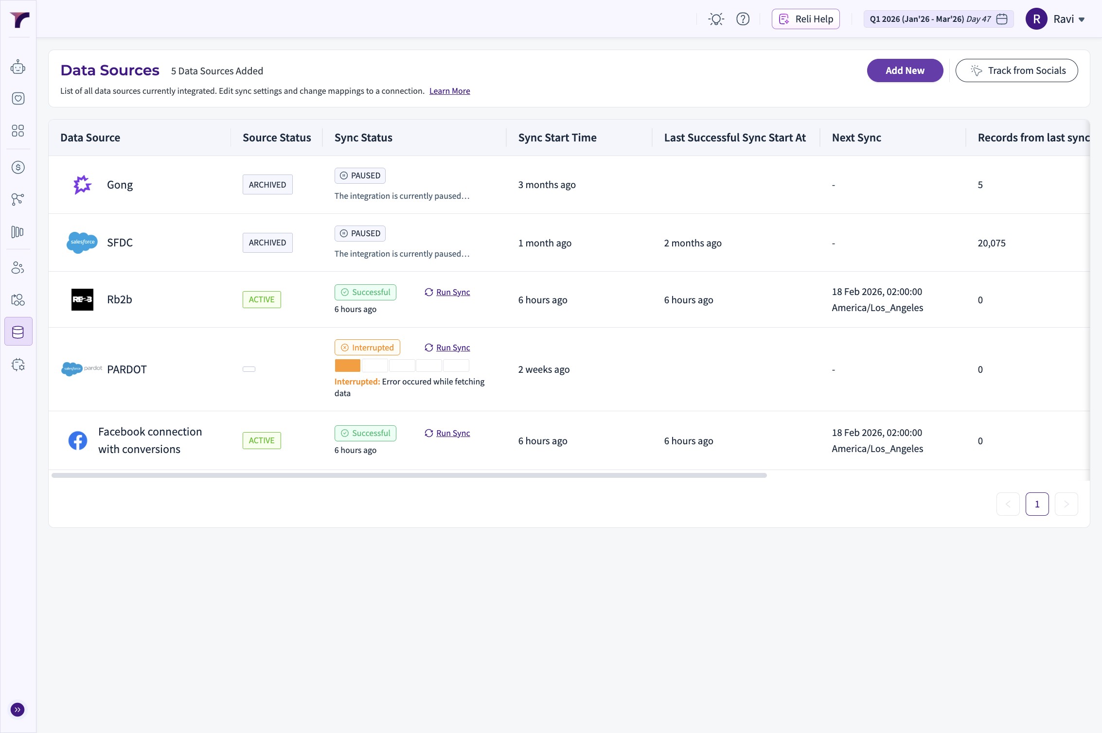Viewport: 1102px width, 733px height.
Task: Click the dollar sign sidebar icon
Action: click(18, 168)
